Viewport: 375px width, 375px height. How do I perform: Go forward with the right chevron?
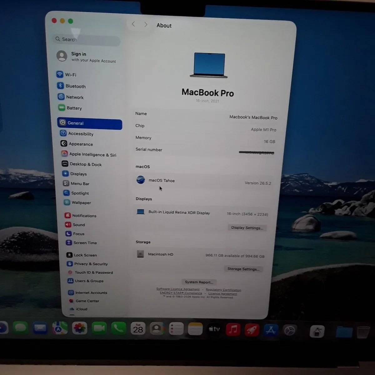tap(146, 24)
